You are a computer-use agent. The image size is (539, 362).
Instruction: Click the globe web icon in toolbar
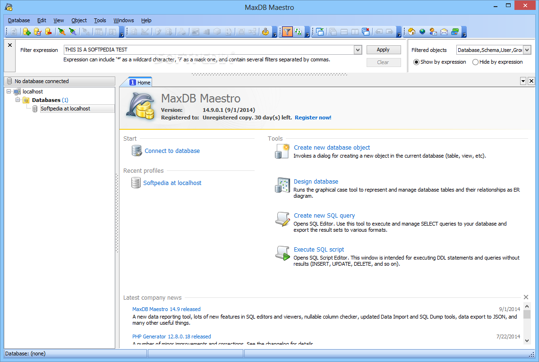tap(422, 32)
